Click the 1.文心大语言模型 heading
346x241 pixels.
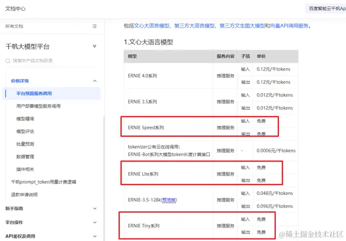click(x=149, y=42)
